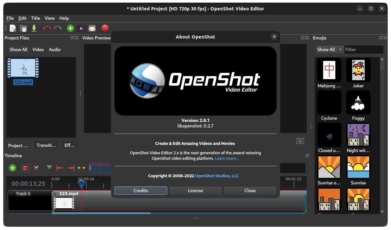Open the Help menu

[x=64, y=18]
